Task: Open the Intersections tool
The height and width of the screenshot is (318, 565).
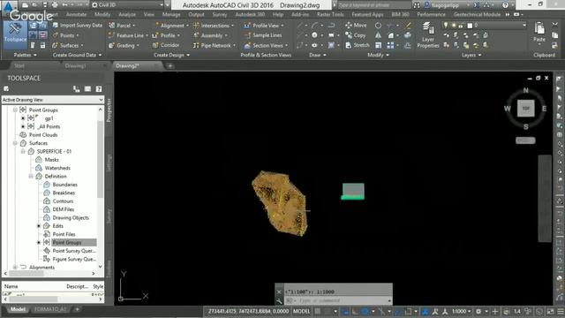Action: pos(214,26)
